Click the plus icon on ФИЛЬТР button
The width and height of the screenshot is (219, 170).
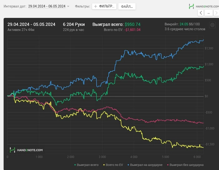(x=96, y=6)
